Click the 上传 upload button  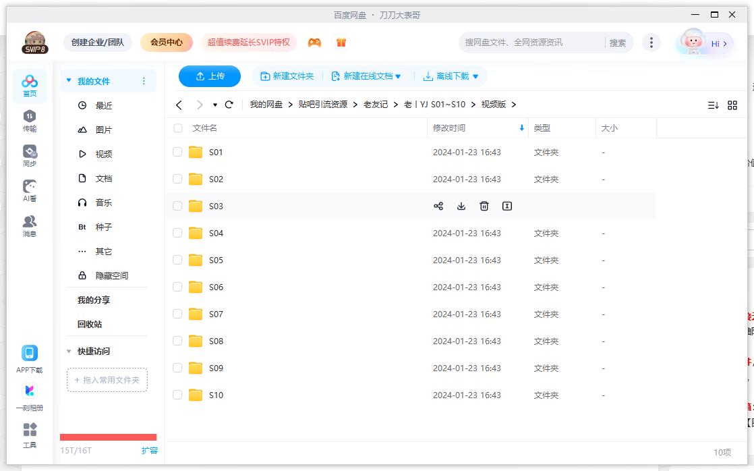click(x=209, y=76)
